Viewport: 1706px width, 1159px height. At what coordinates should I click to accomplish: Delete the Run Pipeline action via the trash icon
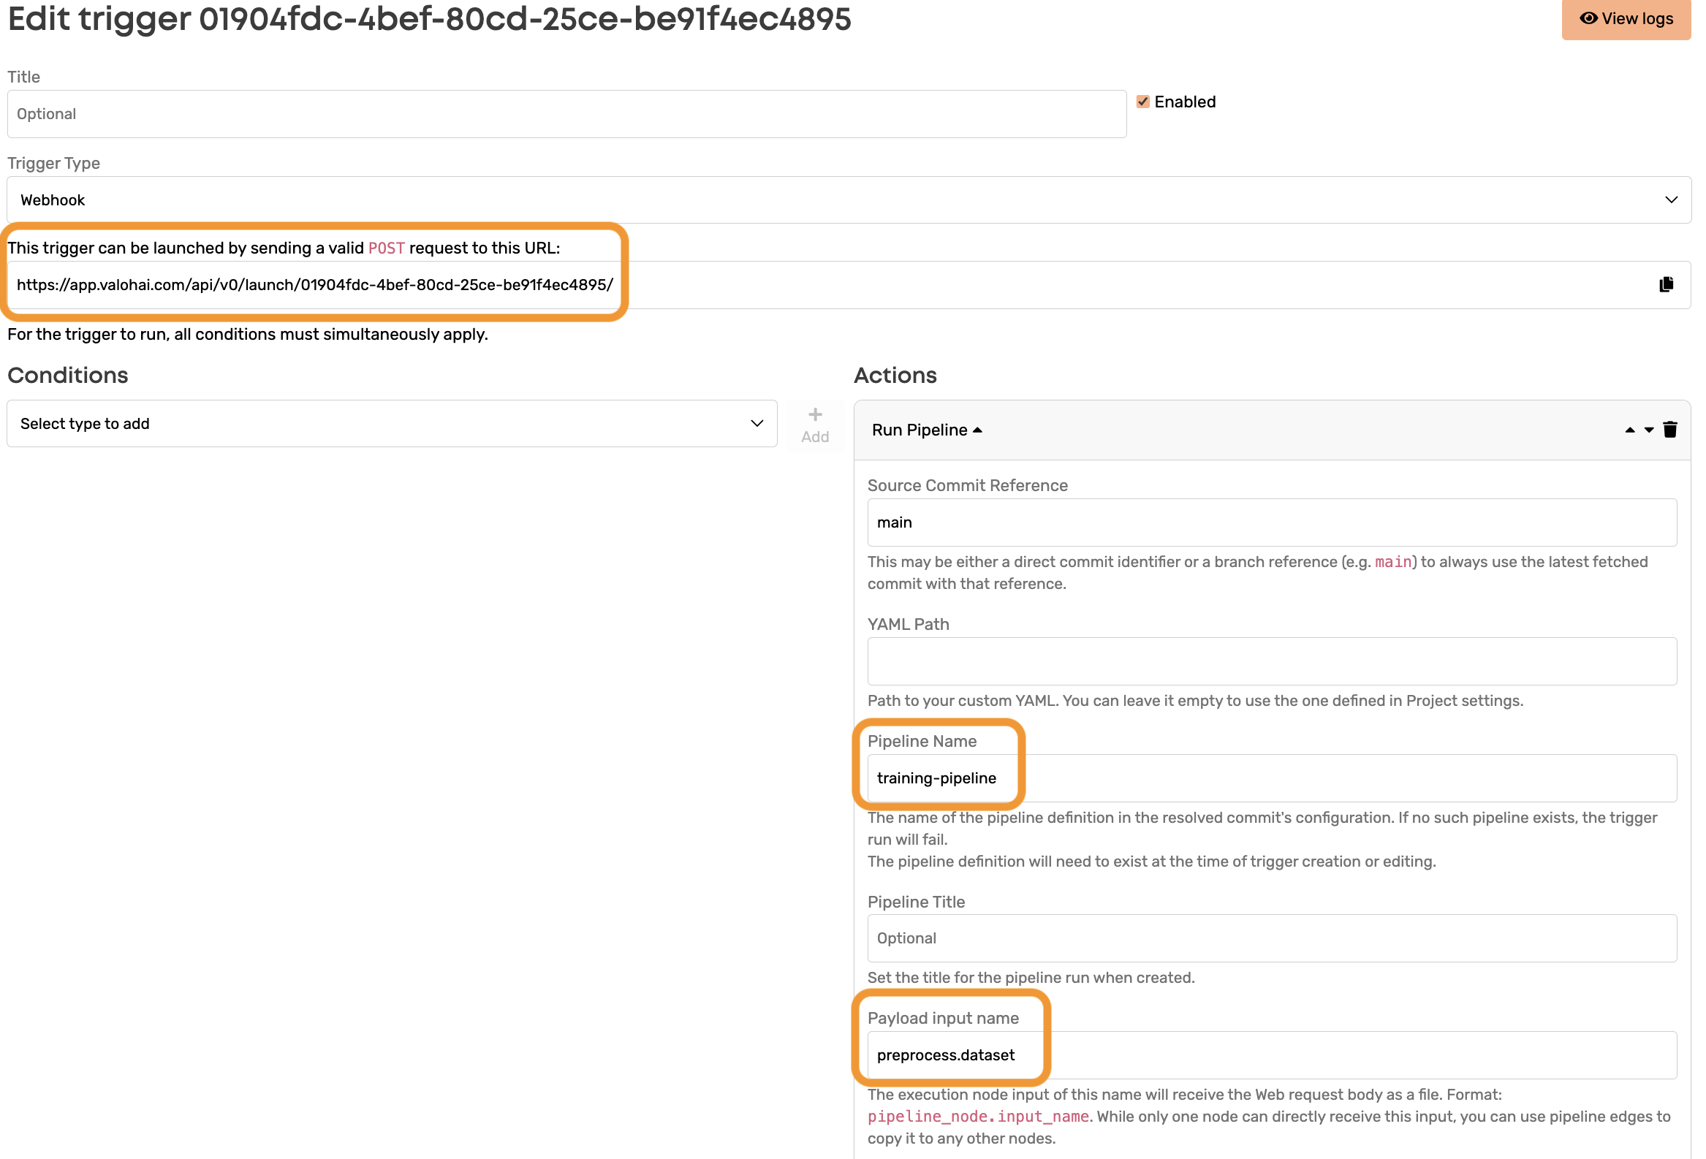[x=1669, y=430]
